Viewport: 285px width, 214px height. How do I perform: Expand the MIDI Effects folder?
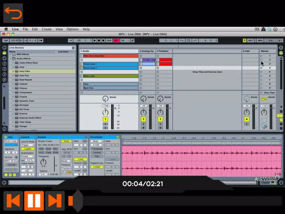tap(11, 54)
